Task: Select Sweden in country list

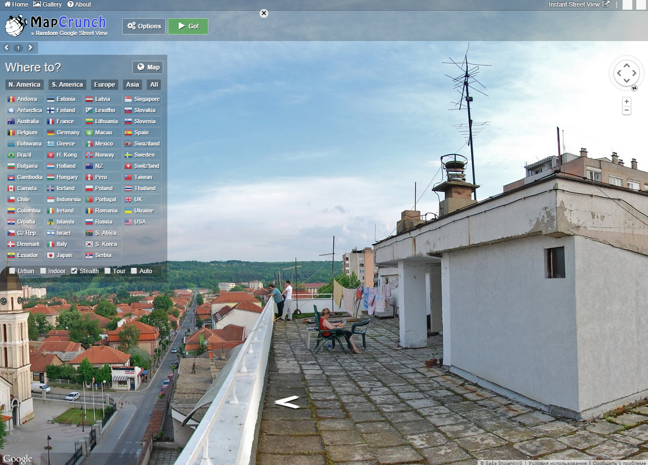Action: coord(142,155)
